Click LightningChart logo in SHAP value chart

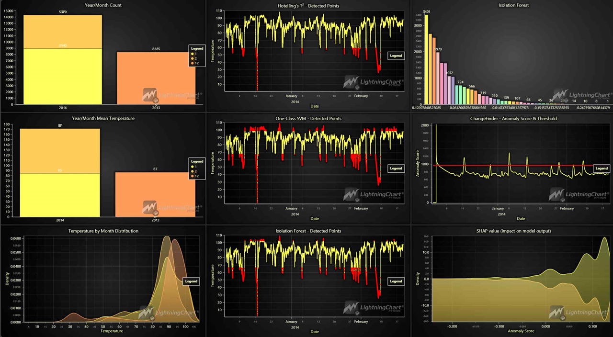point(579,313)
